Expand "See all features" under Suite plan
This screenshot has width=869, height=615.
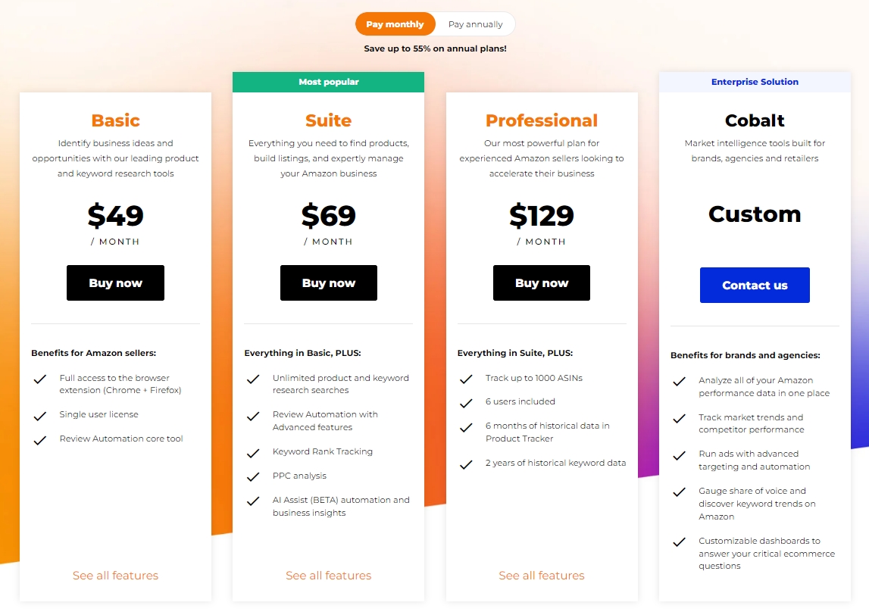pos(328,576)
